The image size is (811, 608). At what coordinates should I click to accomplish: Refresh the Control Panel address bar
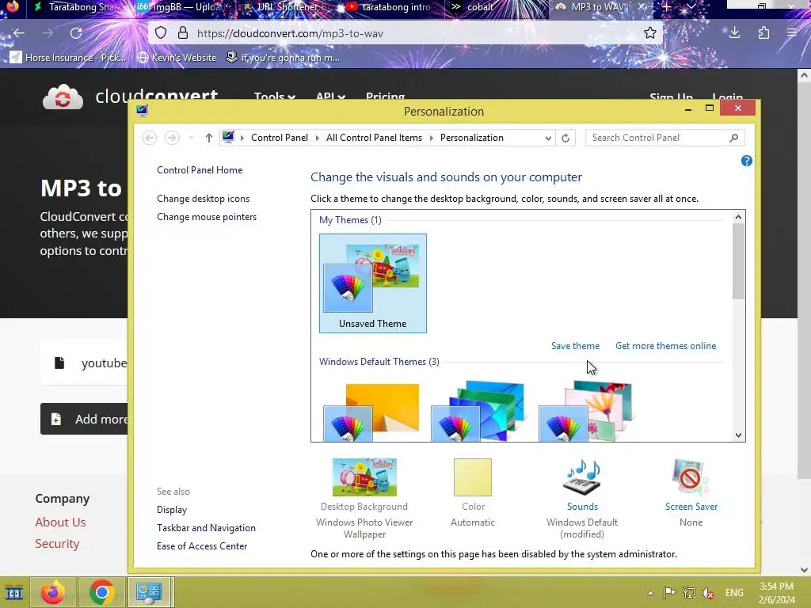click(x=565, y=138)
